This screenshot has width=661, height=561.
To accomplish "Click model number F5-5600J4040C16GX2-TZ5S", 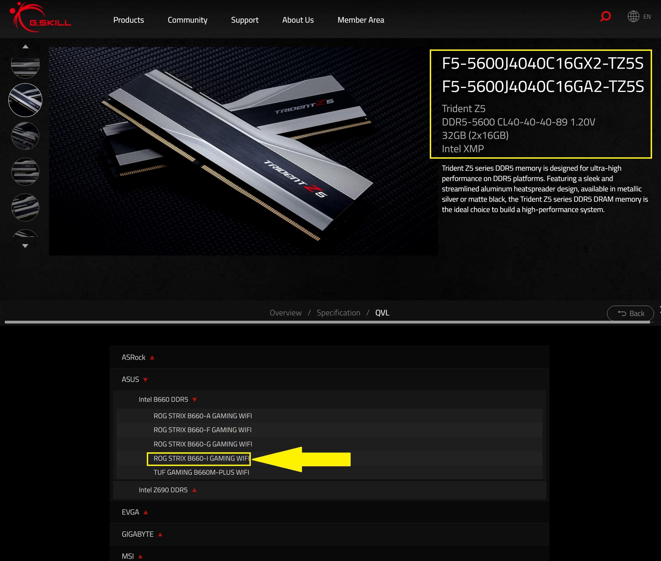I will tap(543, 63).
